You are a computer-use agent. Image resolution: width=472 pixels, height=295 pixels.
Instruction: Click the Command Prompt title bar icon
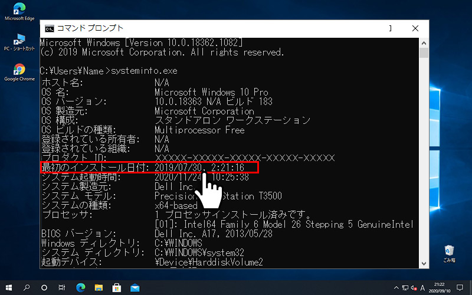point(50,28)
